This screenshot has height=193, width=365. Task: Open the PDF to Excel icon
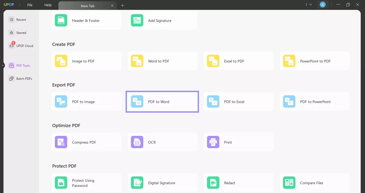coord(213,101)
